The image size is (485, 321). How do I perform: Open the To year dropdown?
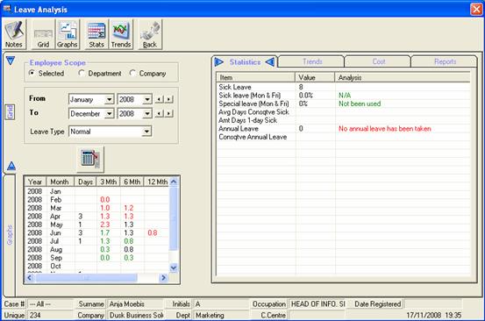click(147, 114)
